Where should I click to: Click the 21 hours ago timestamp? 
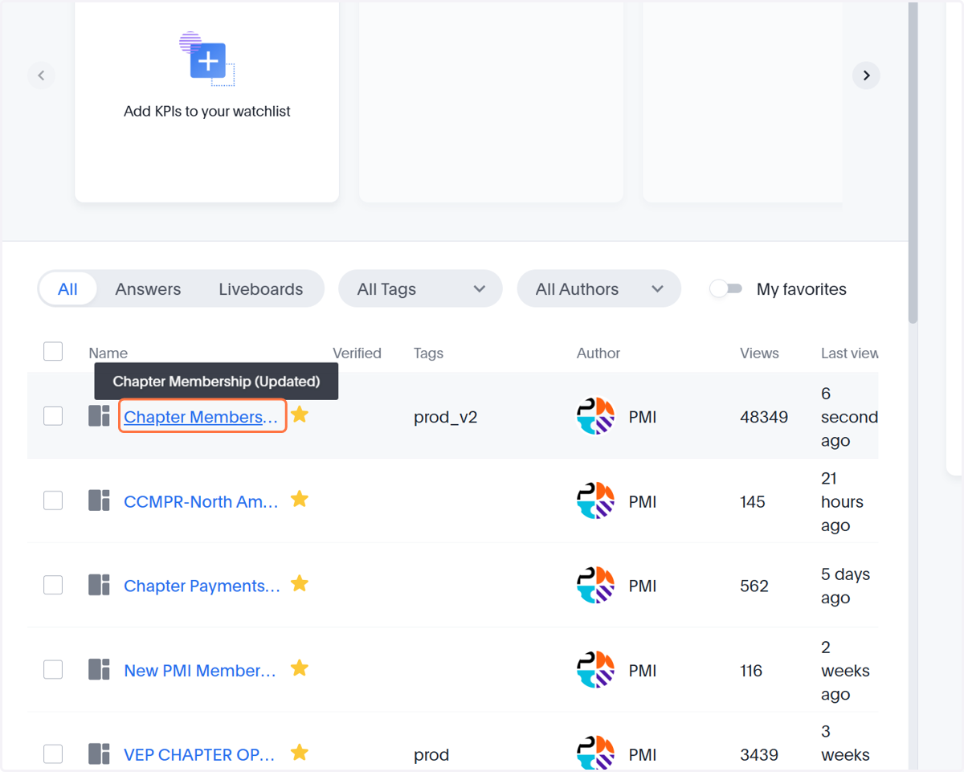tap(842, 501)
